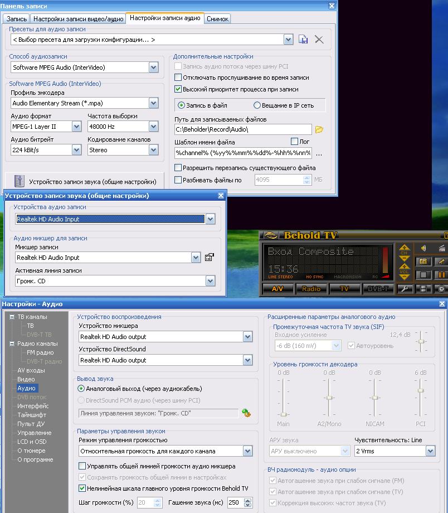Open the 'Активная линия записи' dropdown
The height and width of the screenshot is (513, 448).
[210, 281]
